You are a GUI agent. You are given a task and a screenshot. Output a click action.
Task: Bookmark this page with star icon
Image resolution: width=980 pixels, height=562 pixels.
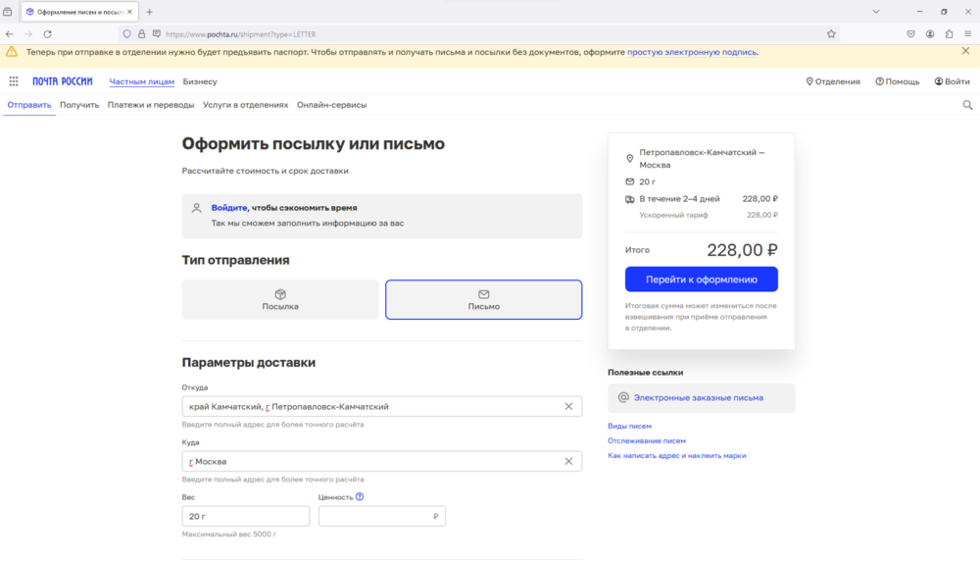[x=831, y=33]
